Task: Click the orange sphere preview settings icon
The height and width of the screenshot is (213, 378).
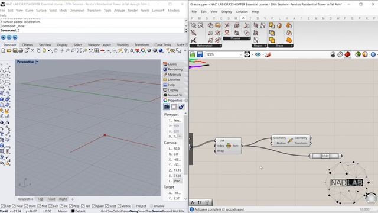Action: [x=365, y=54]
